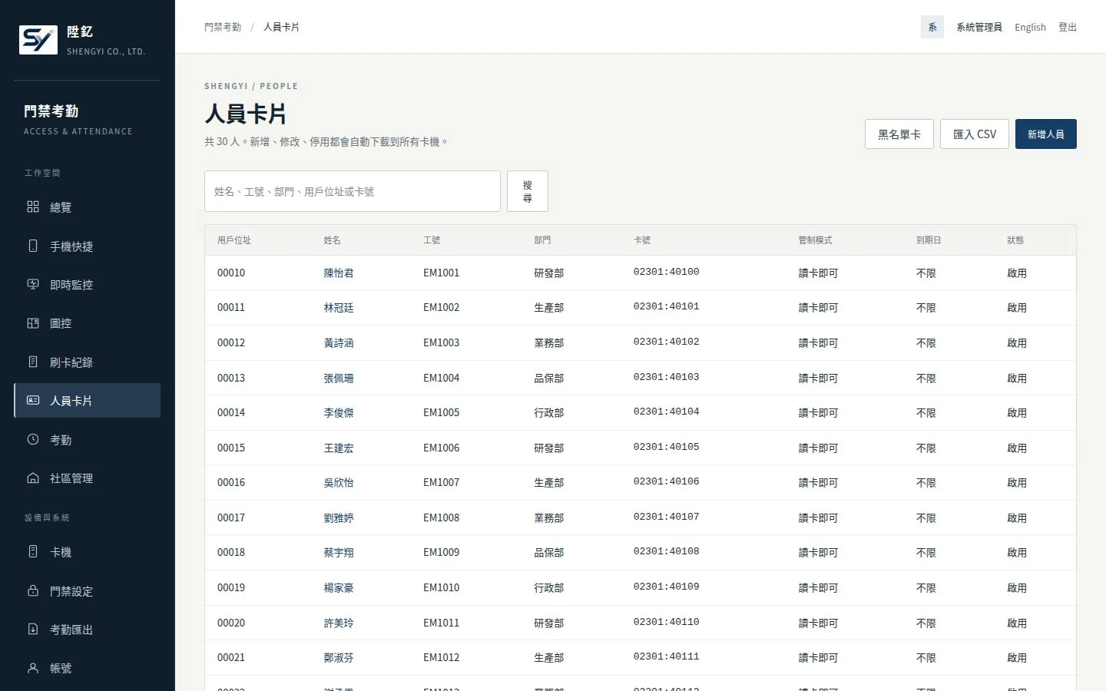
Task: Open 林冠廷's personnel record
Action: (339, 307)
